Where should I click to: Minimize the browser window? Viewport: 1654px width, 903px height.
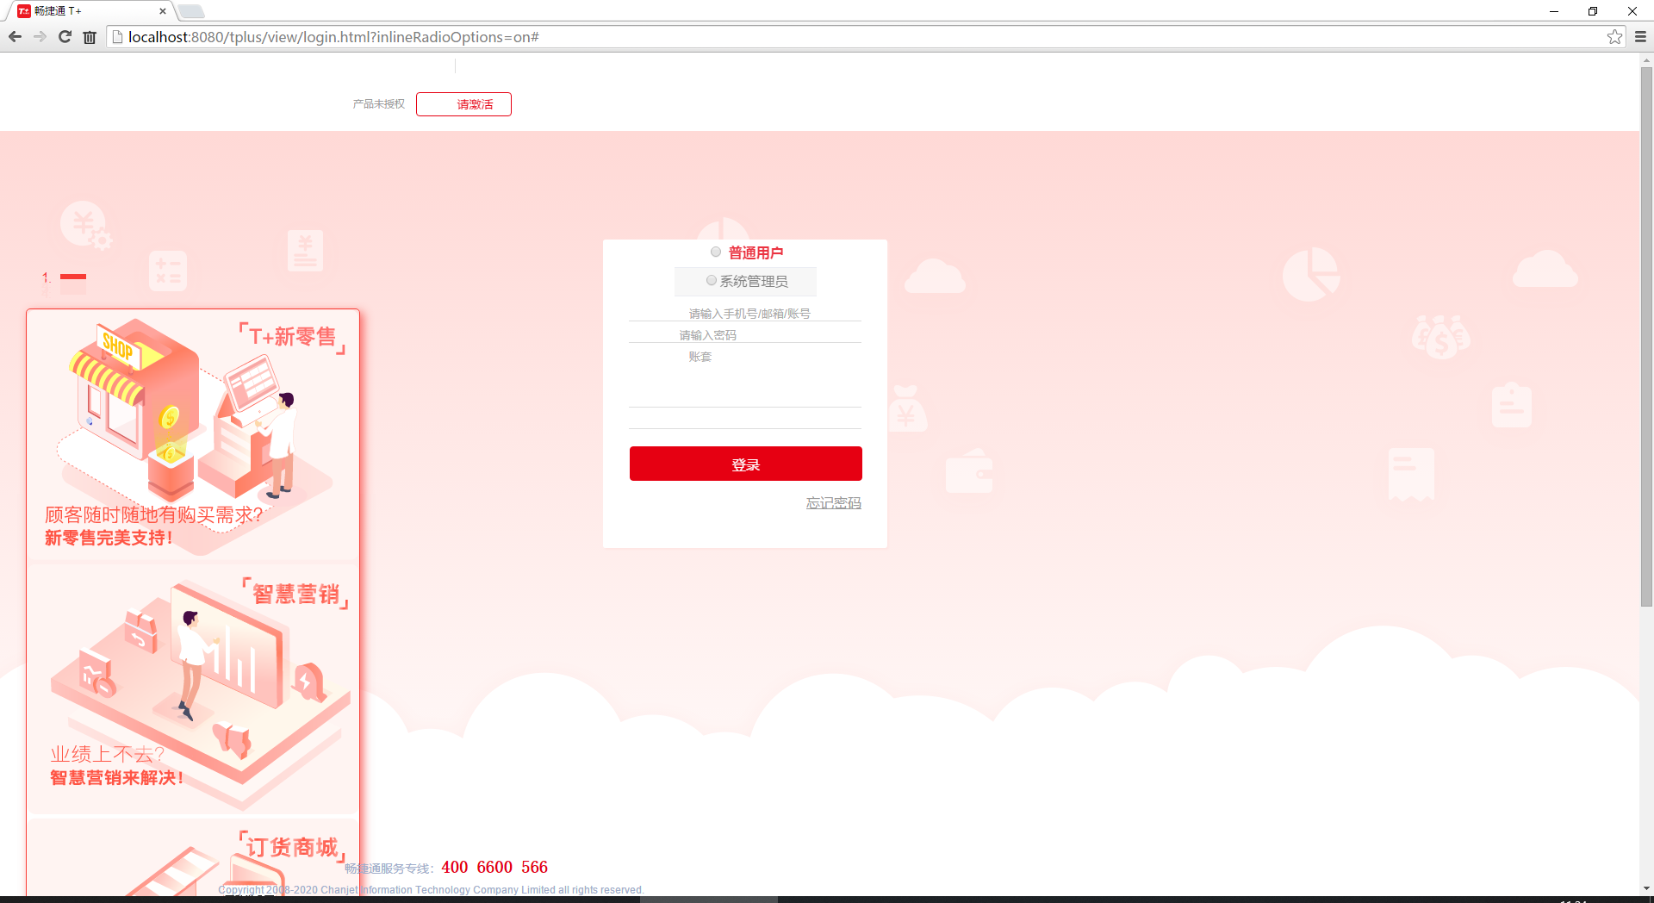(1554, 11)
